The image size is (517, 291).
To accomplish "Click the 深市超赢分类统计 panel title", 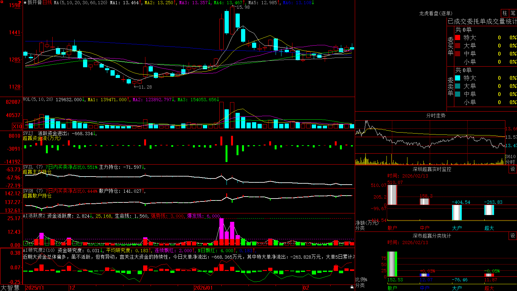I will click(x=432, y=236).
